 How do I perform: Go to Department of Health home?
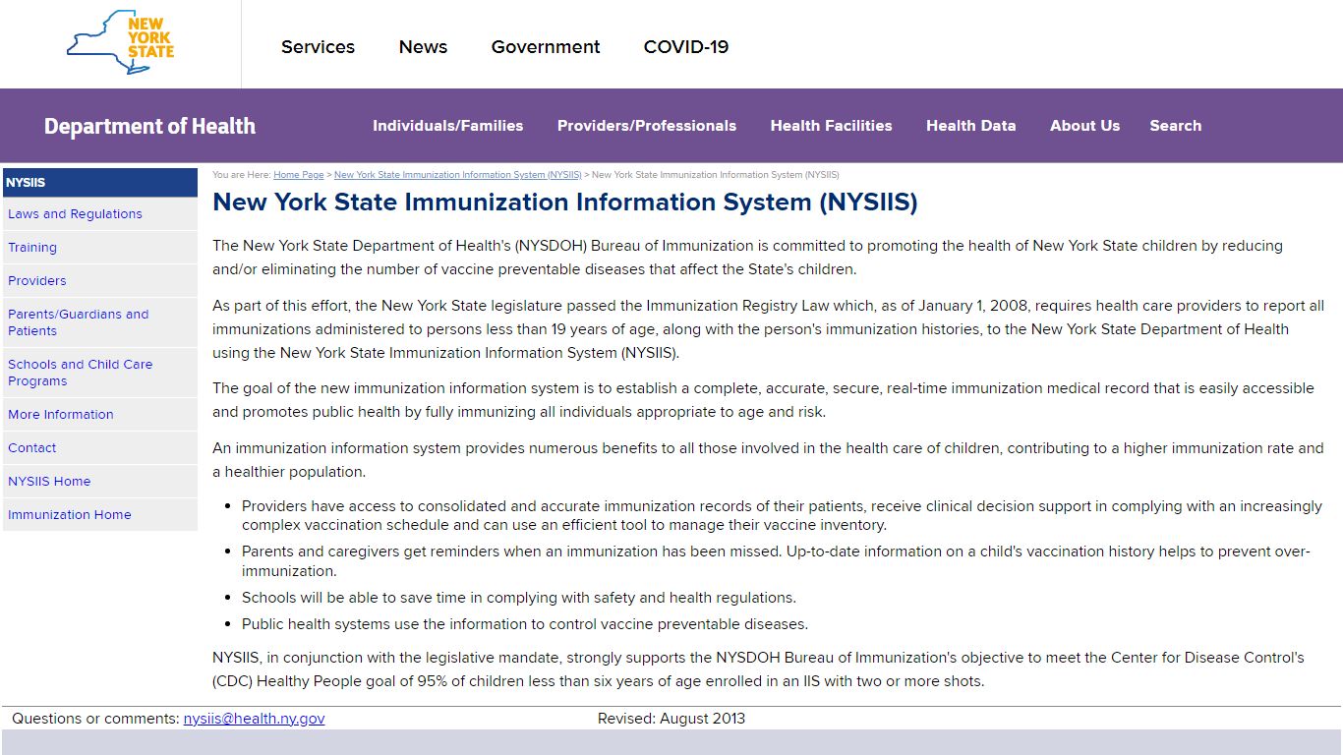(149, 126)
